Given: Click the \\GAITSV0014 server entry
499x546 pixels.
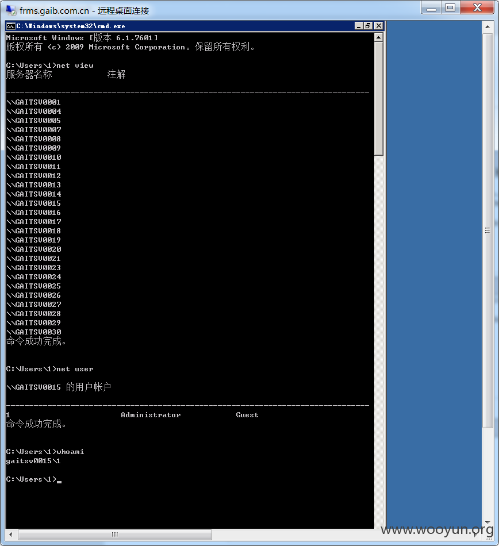Looking at the screenshot, I should (x=33, y=194).
